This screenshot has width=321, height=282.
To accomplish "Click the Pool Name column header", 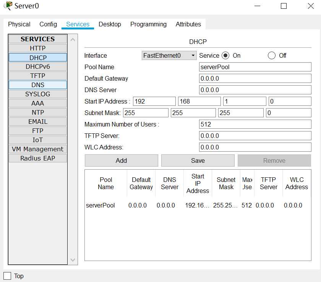I will click(x=106, y=183).
